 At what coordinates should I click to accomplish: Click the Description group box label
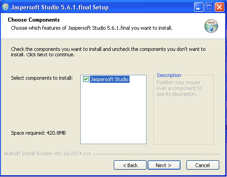click(169, 75)
